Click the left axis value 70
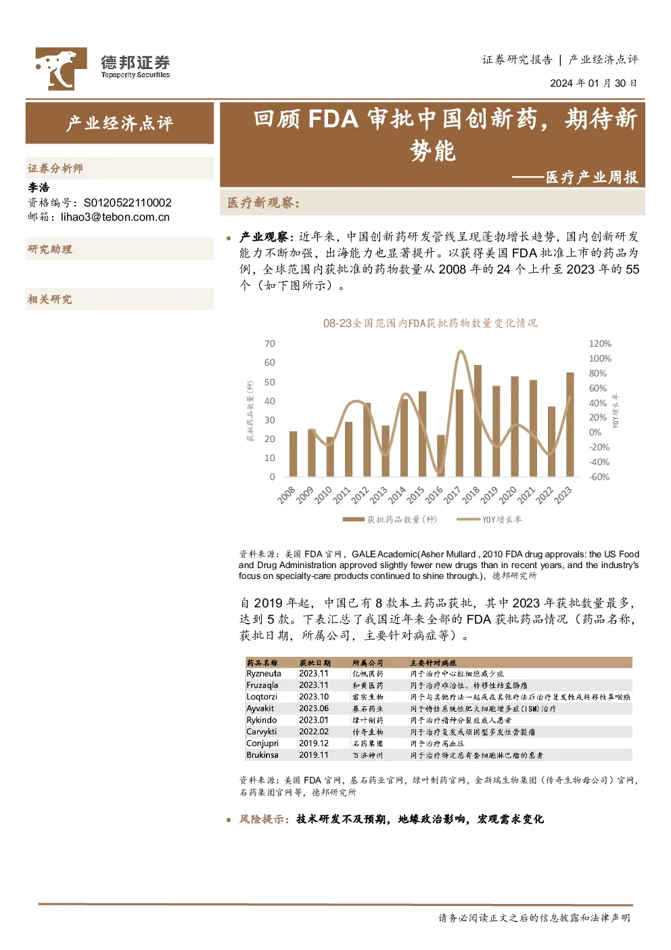 pos(270,344)
